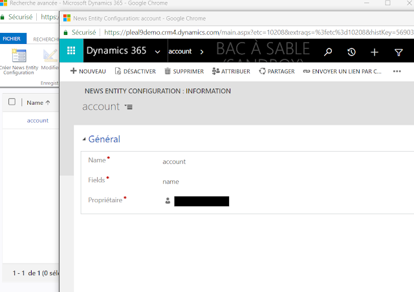Click the NEWS ENTITY CONFIGURATION : INFORMATION form header text

point(158,91)
